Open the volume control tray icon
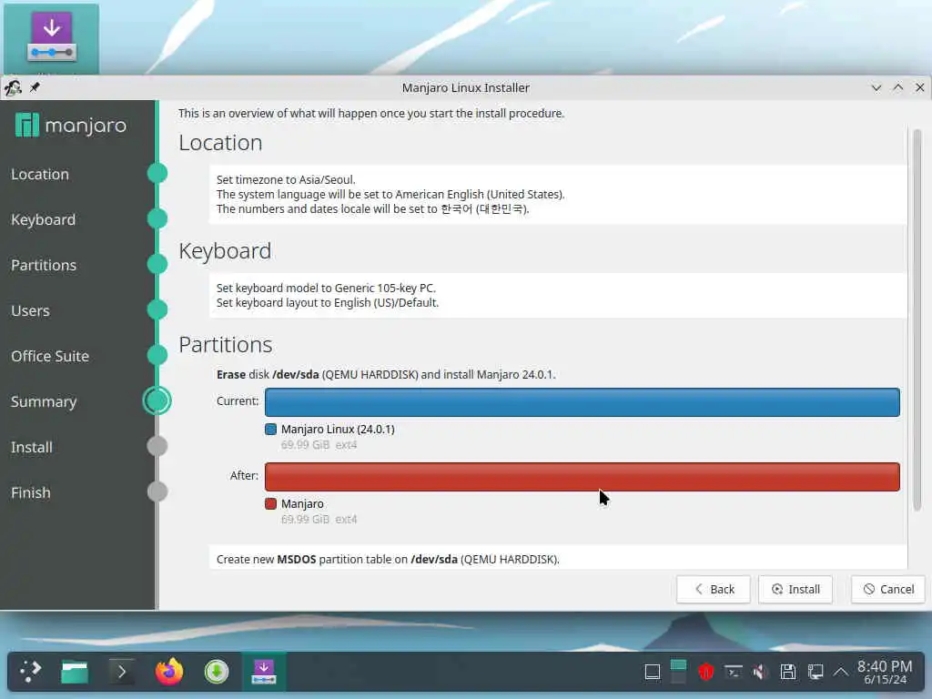This screenshot has height=699, width=932. [760, 673]
